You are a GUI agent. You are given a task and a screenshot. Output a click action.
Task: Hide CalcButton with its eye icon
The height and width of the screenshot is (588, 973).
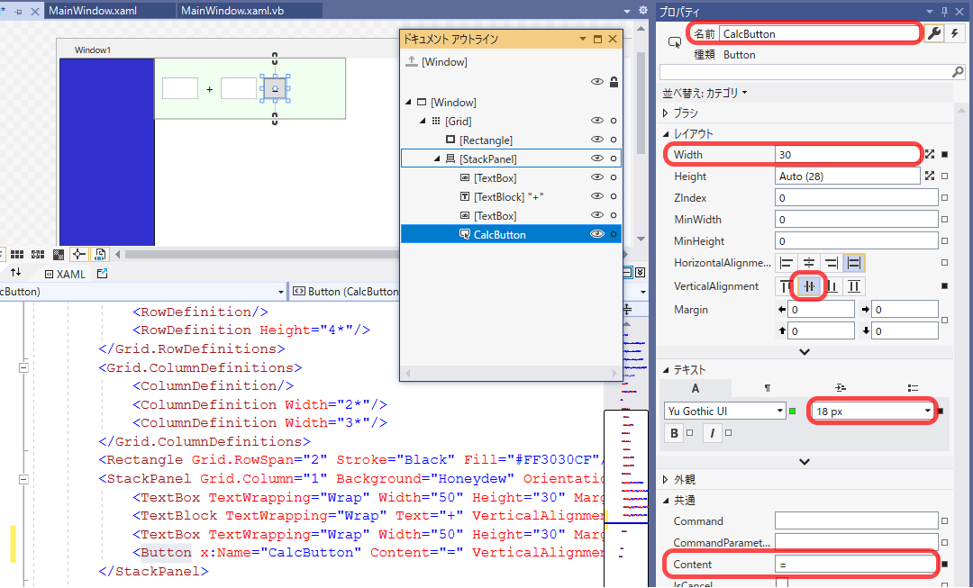tap(597, 234)
